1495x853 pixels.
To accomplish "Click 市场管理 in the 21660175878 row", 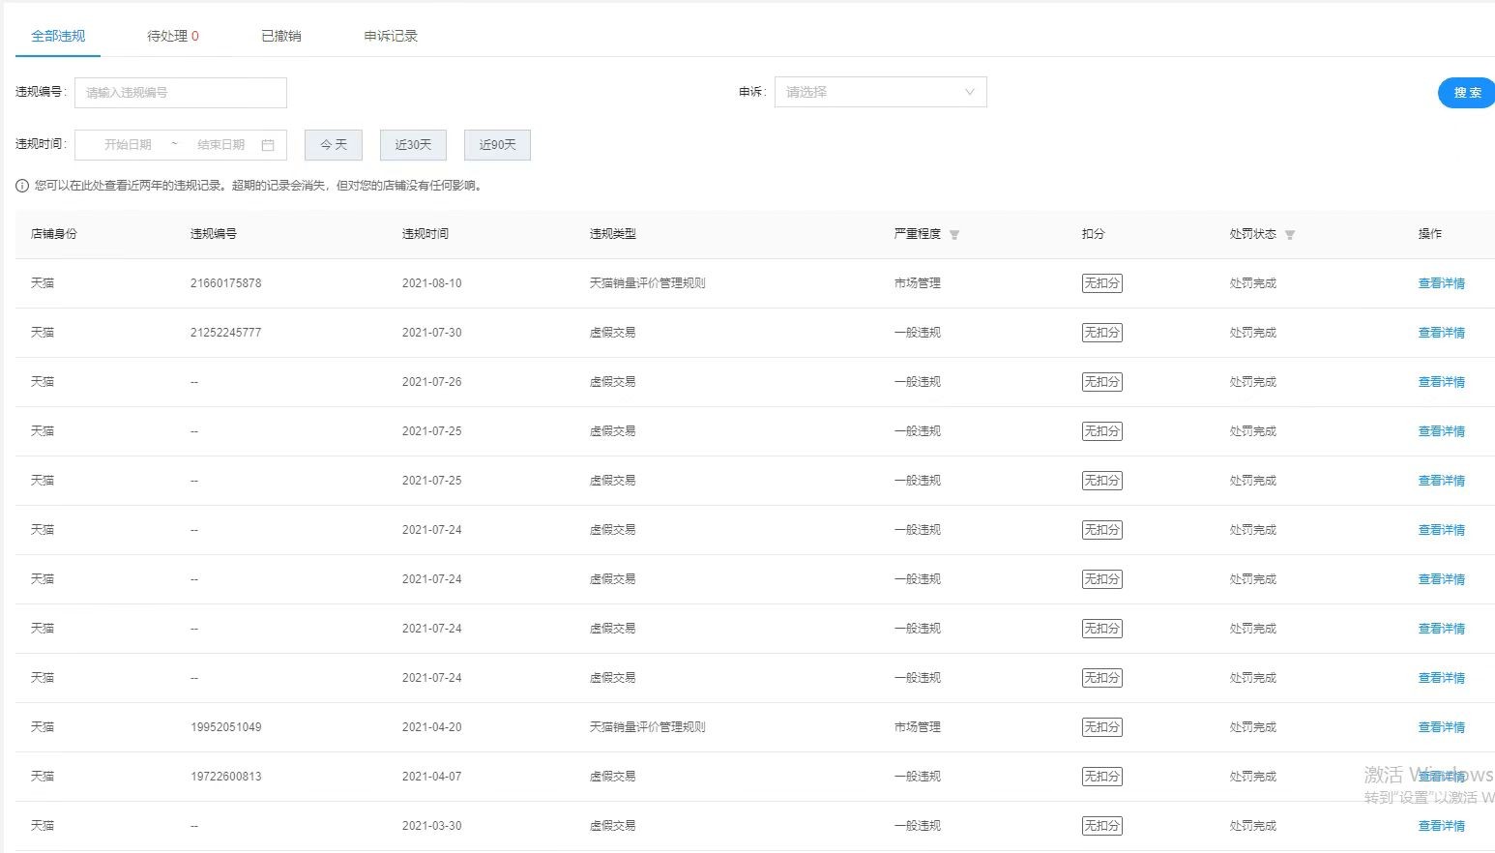I will click(917, 283).
